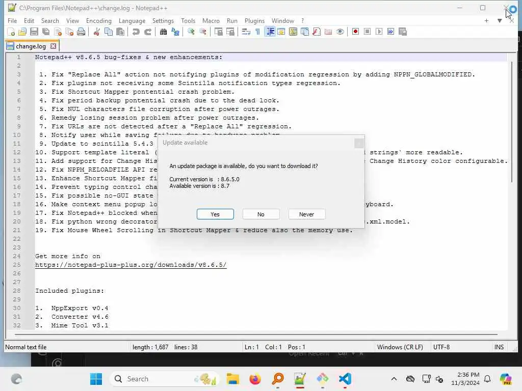Viewport: 522px width, 391px height.
Task: Undo the last action with Undo icon
Action: coord(136,32)
